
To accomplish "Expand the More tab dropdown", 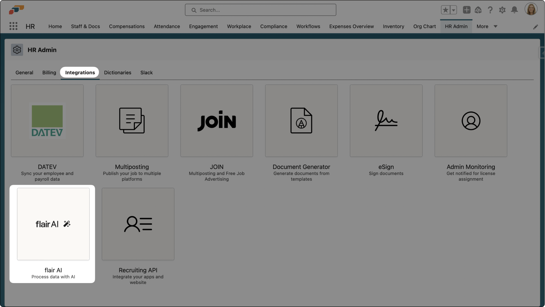I will click(486, 26).
